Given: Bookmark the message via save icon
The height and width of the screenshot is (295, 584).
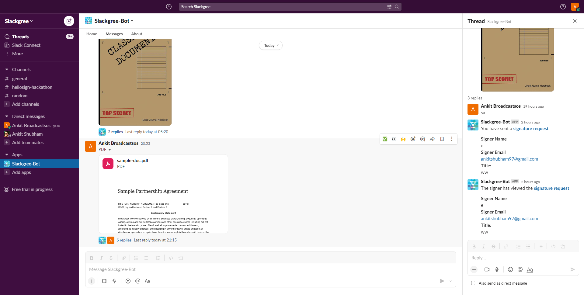Looking at the screenshot, I should pos(442,139).
